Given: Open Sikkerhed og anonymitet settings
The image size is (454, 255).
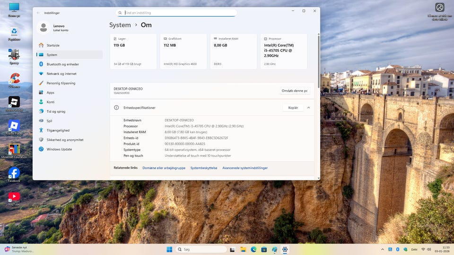Looking at the screenshot, I should pos(70,140).
